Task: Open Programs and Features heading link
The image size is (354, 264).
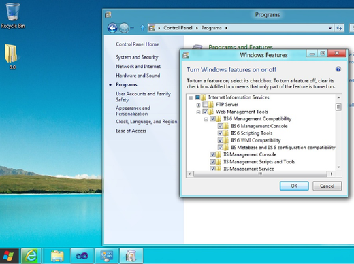Action: [x=240, y=47]
